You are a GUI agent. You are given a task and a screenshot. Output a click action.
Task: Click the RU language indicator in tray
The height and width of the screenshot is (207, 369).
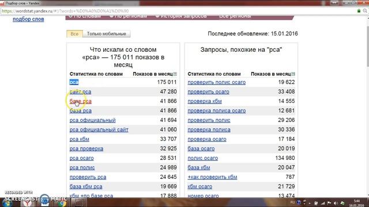(x=292, y=202)
